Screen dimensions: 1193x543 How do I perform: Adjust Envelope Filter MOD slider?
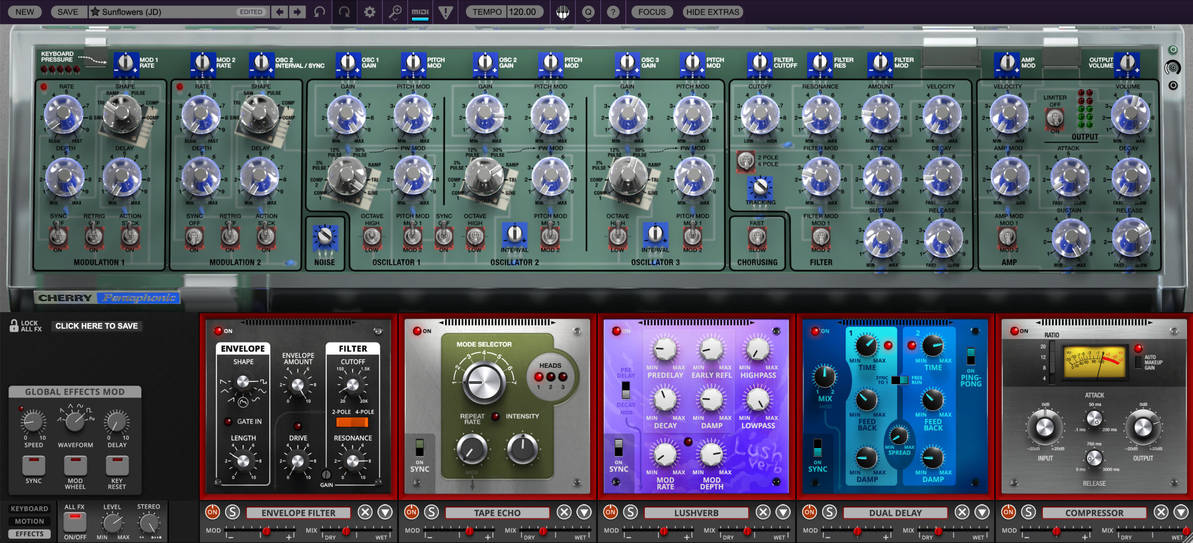click(261, 531)
